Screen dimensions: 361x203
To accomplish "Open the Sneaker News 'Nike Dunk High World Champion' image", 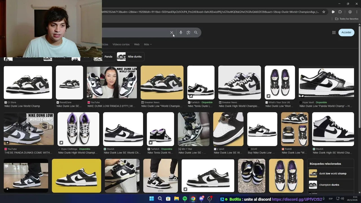I will click(x=239, y=82).
